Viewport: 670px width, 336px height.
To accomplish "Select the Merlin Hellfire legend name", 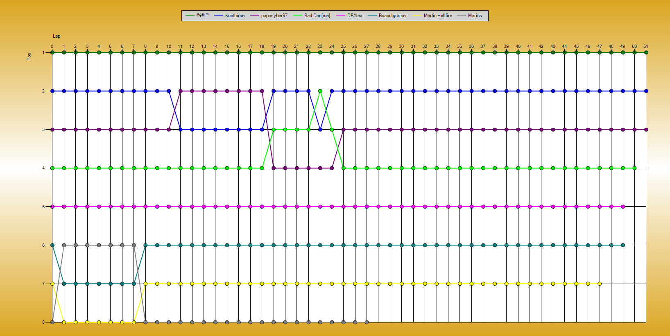I will 438,16.
